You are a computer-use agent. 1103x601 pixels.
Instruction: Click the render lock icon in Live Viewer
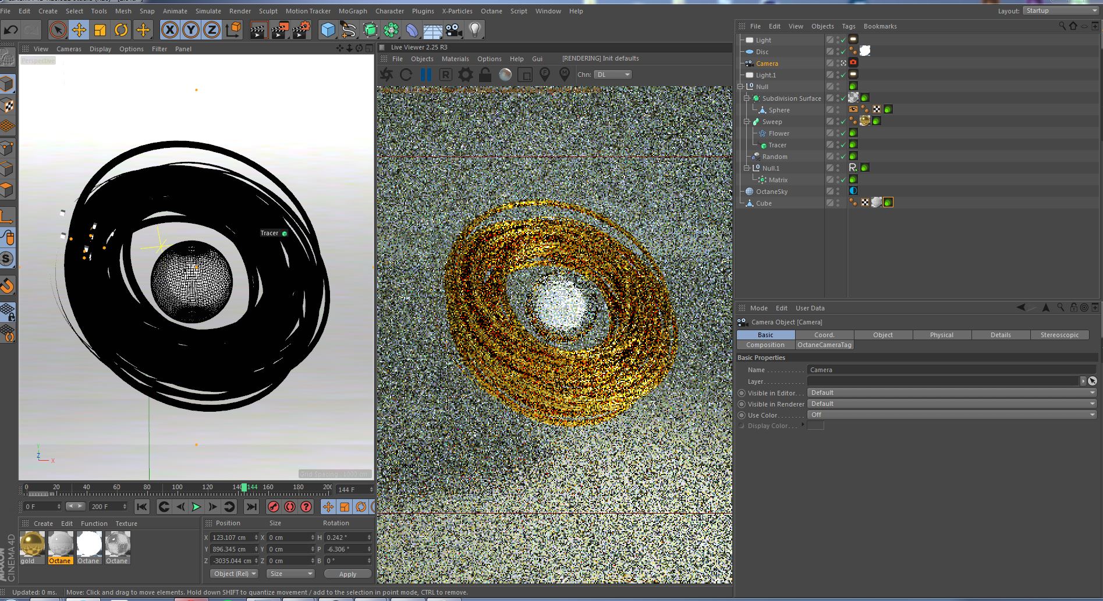(485, 75)
